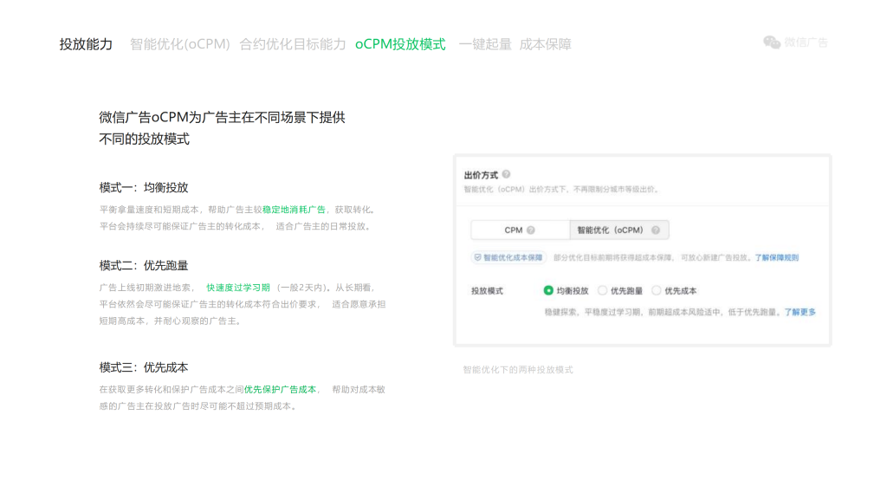
Task: Switch to the 智能优化 (oCPM) bidding tab
Action: pos(618,230)
